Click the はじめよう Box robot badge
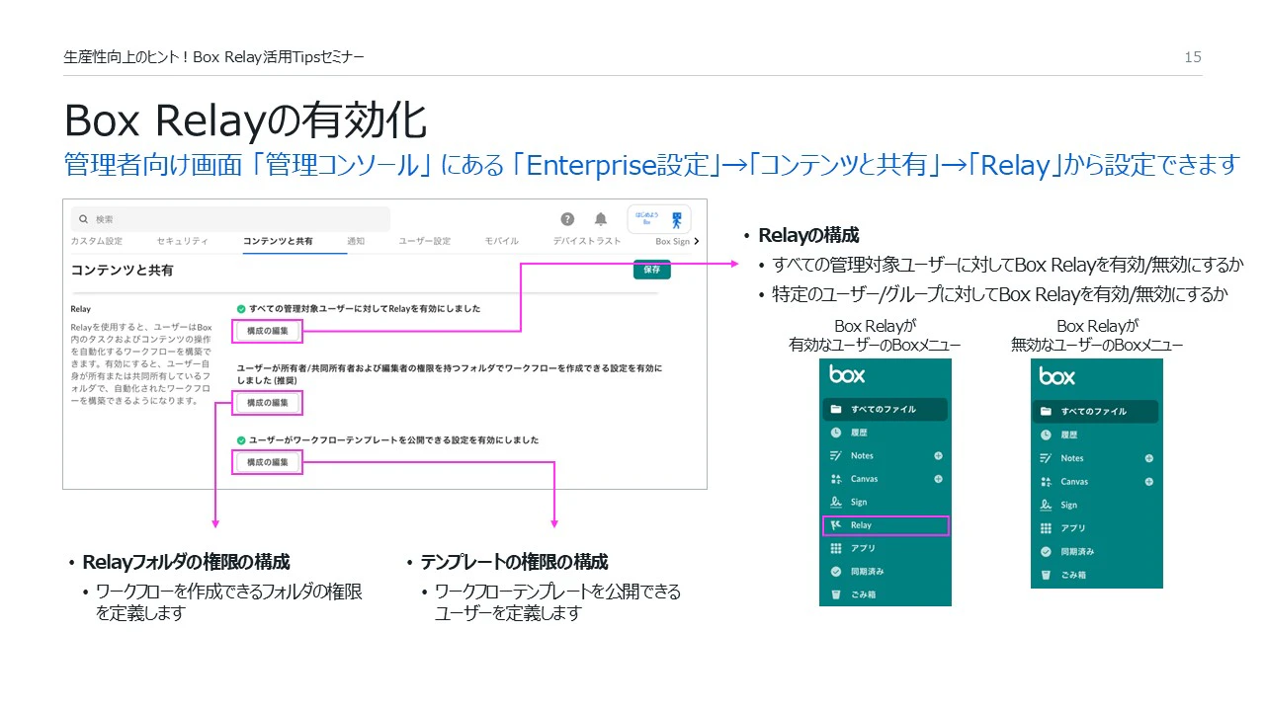1265x711 pixels. pyautogui.click(x=659, y=219)
